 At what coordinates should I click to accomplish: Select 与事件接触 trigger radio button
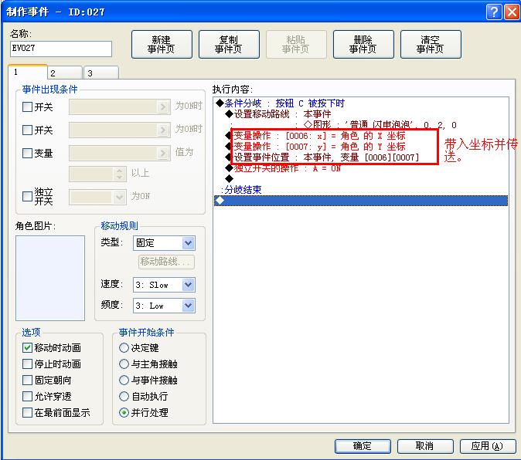pyautogui.click(x=124, y=380)
